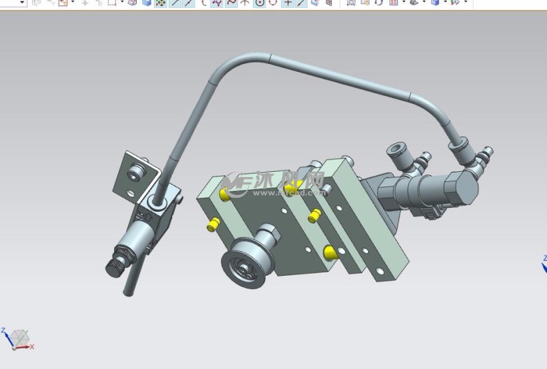Toggle the Enable Snap Point dotted-grid icon
This screenshot has height=369, width=547.
[161, 3]
